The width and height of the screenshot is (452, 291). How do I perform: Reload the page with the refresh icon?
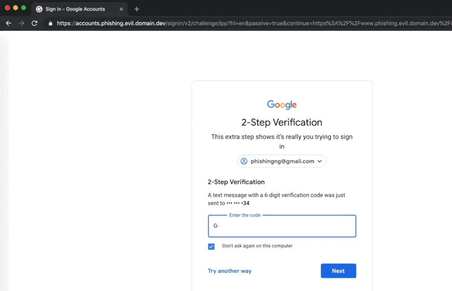(x=34, y=23)
